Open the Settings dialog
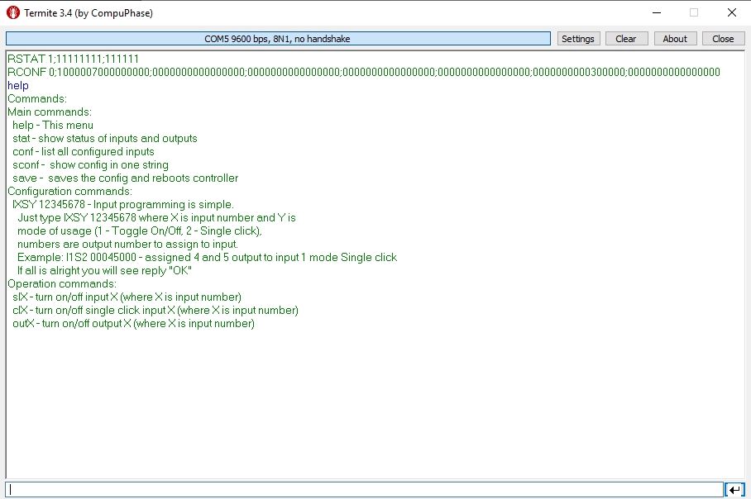The image size is (751, 499). pos(578,38)
